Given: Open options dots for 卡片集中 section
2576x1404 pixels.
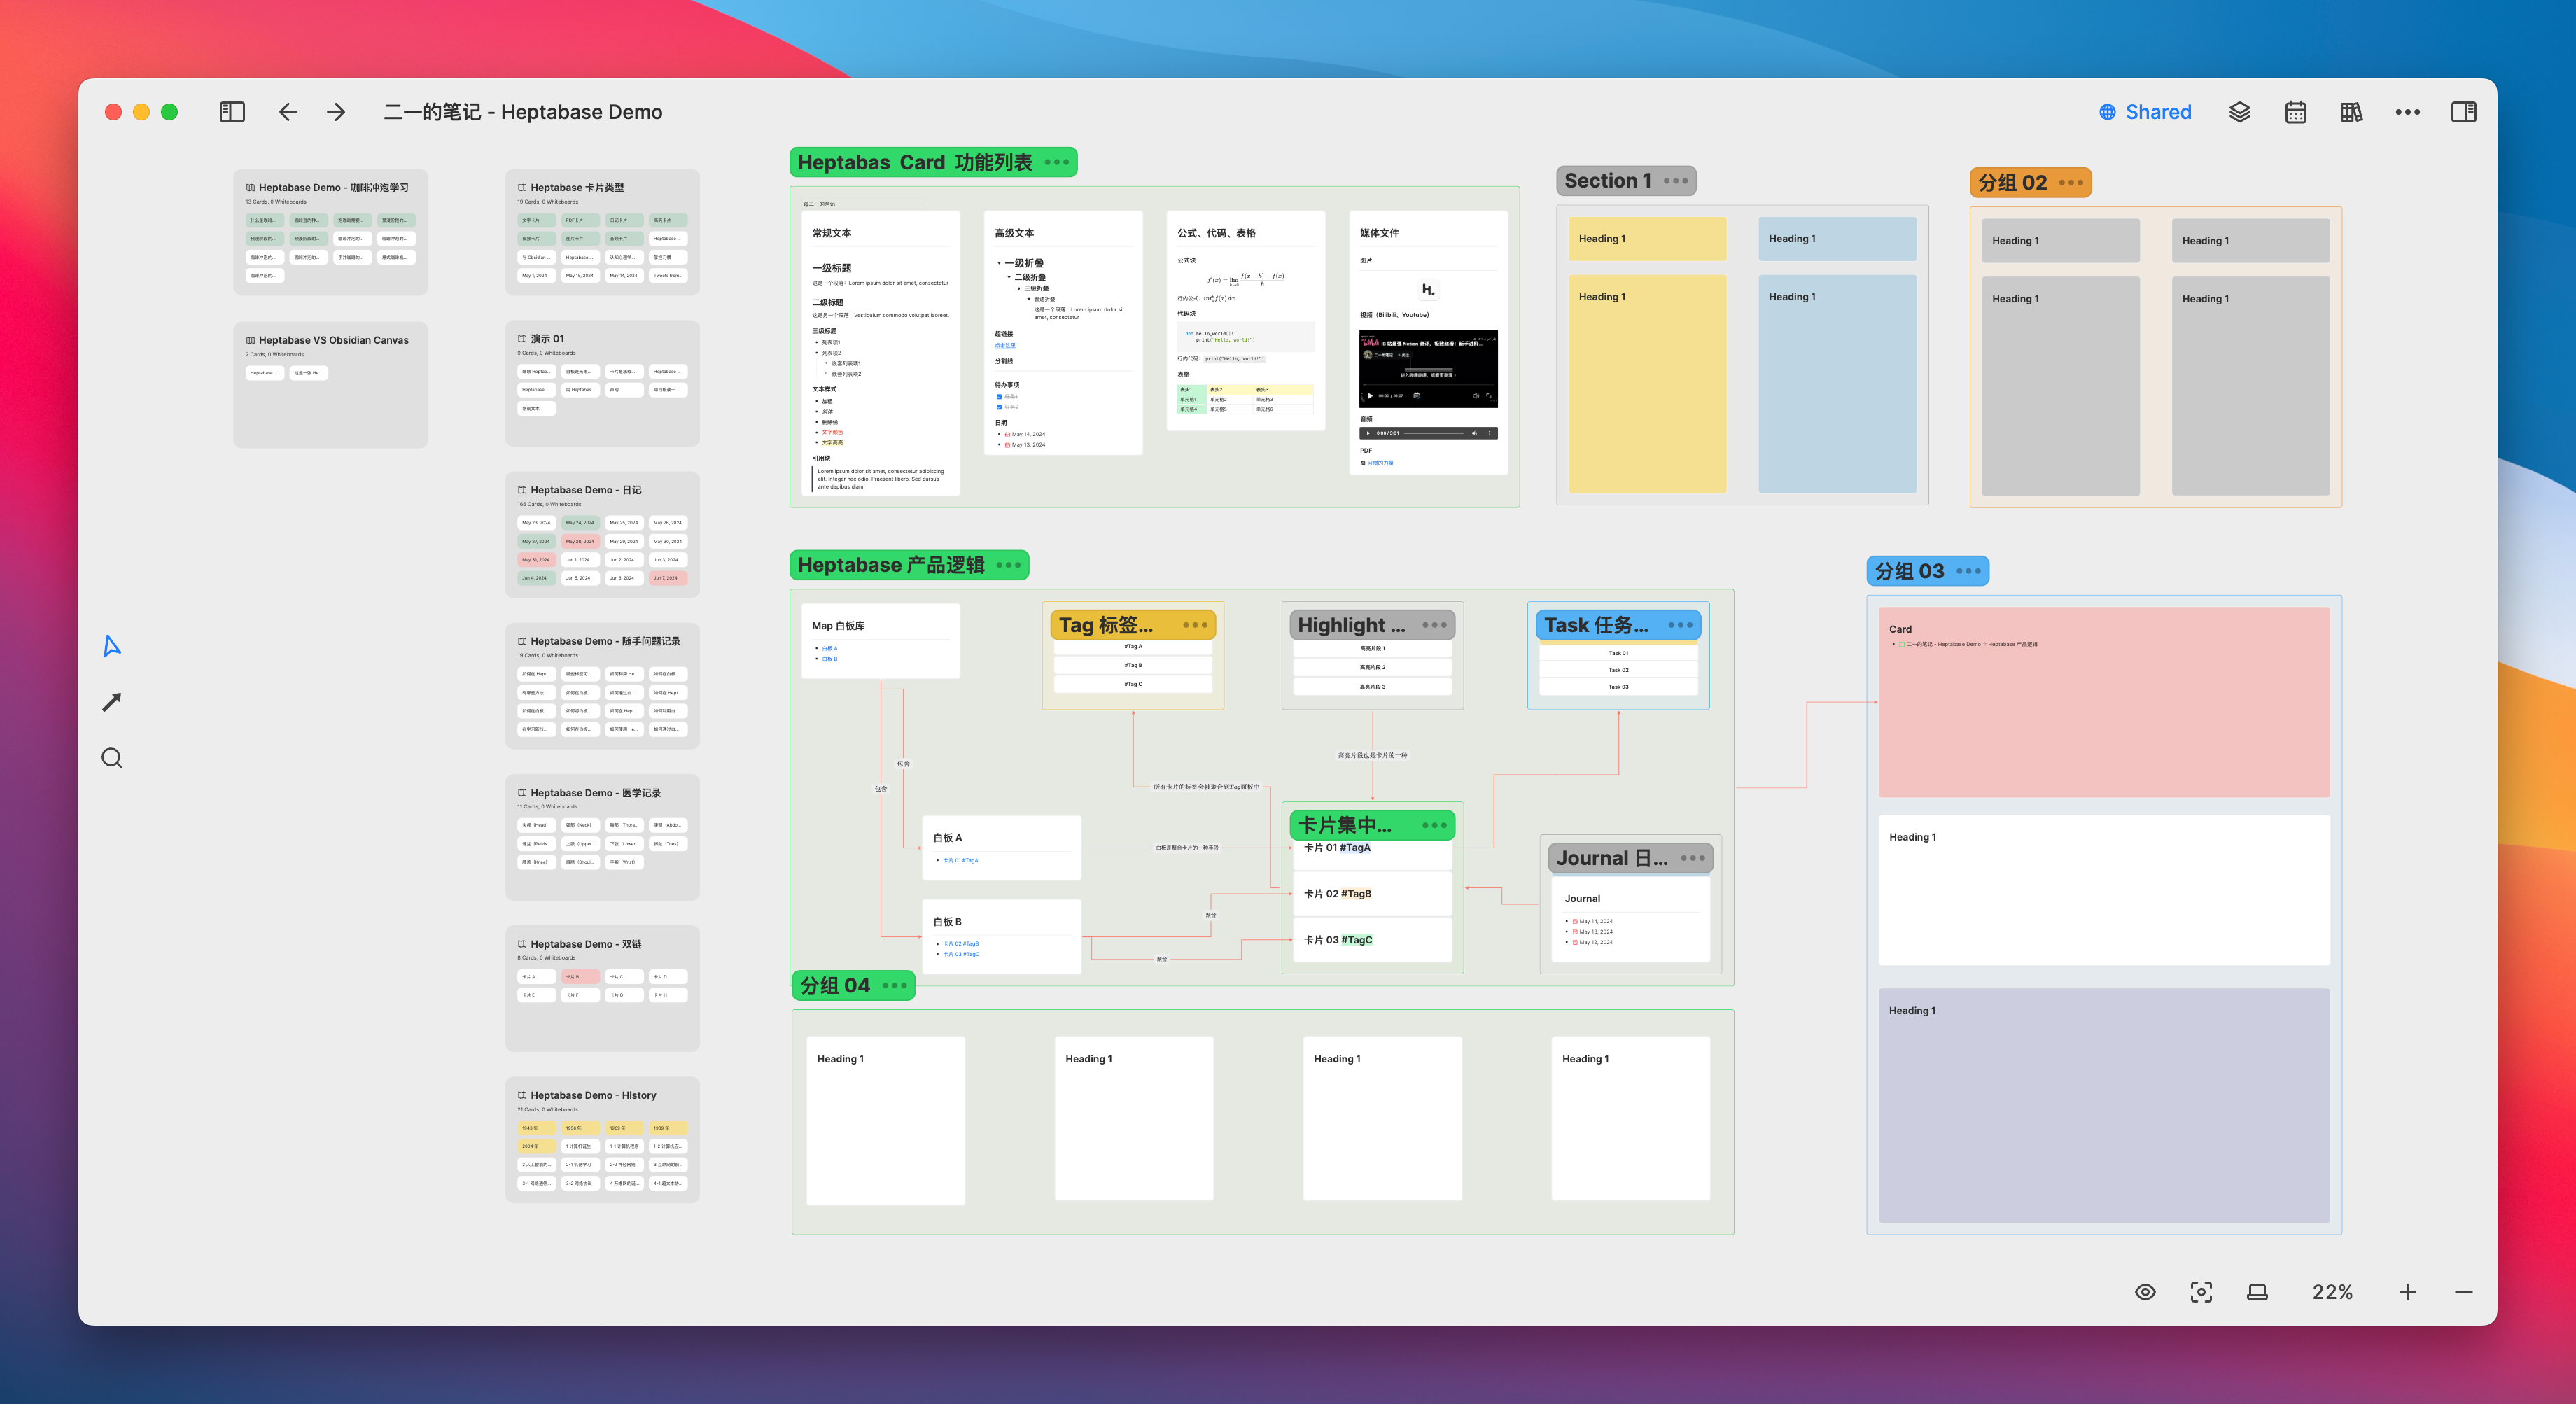Looking at the screenshot, I should tap(1435, 826).
